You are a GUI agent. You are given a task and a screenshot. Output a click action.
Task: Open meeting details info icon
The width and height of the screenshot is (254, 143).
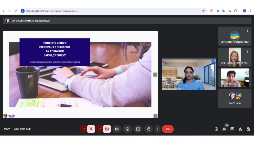pos(216,129)
